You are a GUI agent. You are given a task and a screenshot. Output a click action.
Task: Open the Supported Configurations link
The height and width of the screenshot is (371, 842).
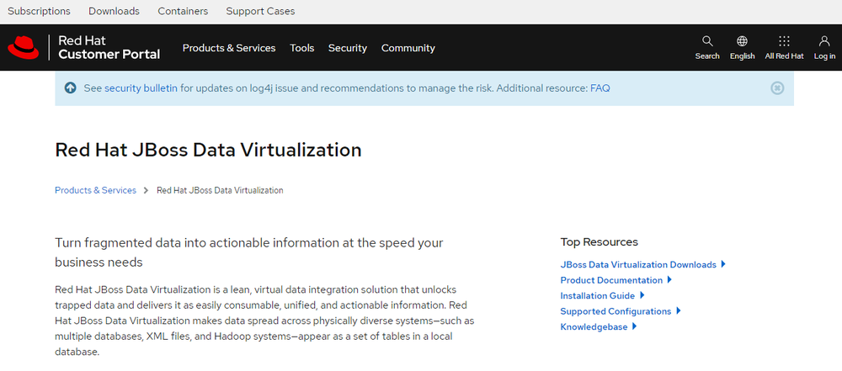(x=616, y=311)
